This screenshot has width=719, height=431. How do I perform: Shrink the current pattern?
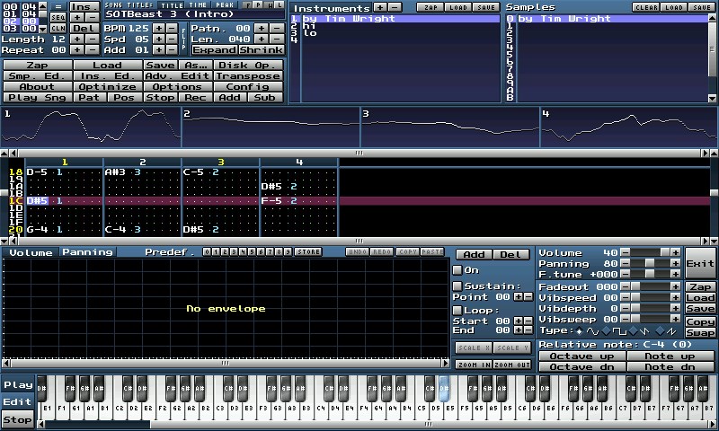(x=261, y=49)
